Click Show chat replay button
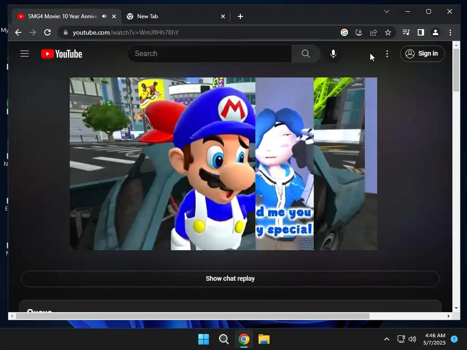 (x=230, y=278)
